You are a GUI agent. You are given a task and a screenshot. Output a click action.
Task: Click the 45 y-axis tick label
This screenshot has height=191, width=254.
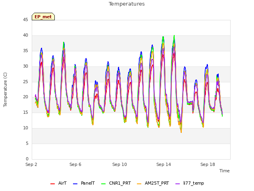(x=25, y=19)
